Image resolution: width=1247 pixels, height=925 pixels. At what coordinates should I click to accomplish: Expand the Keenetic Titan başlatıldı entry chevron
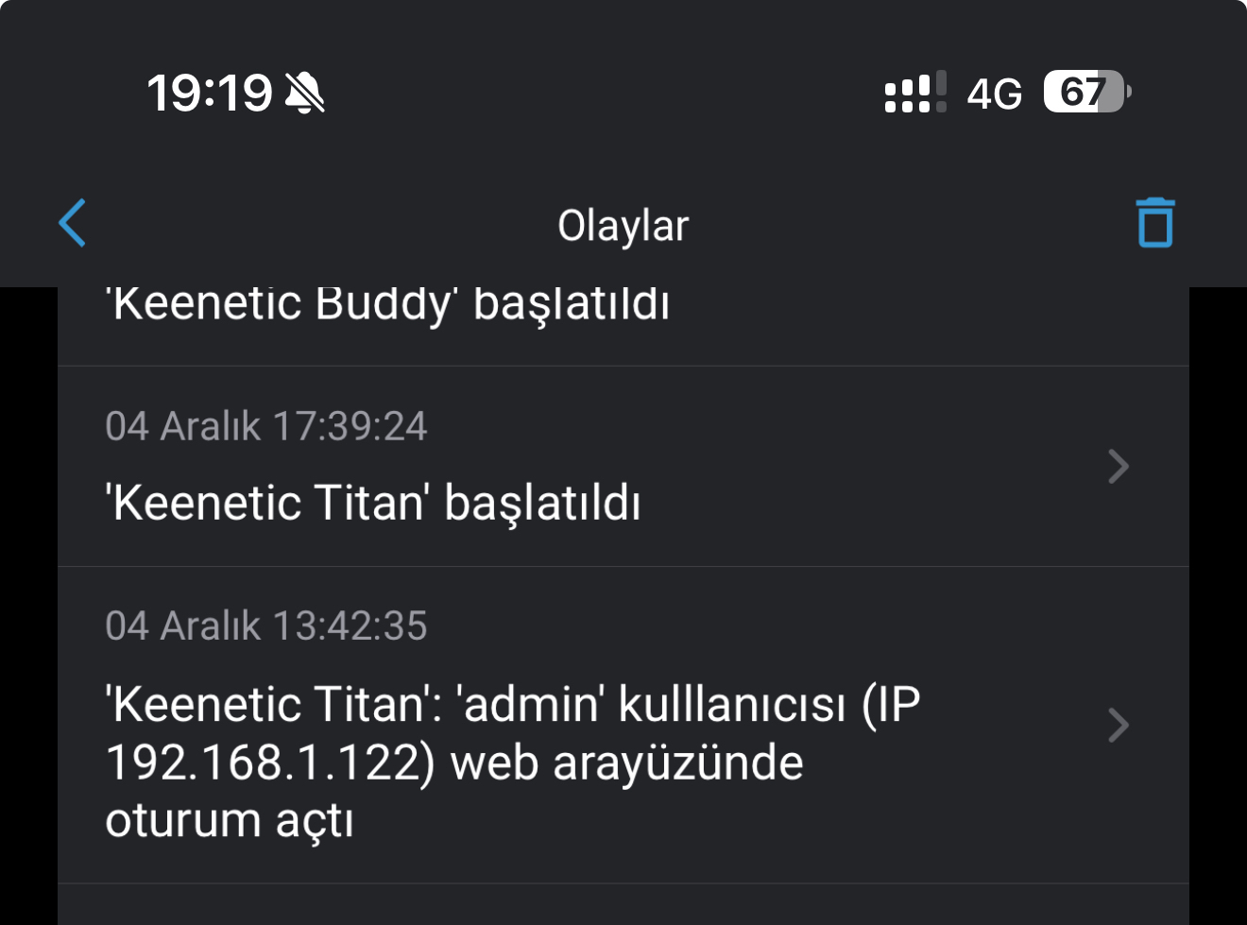[x=1119, y=467]
